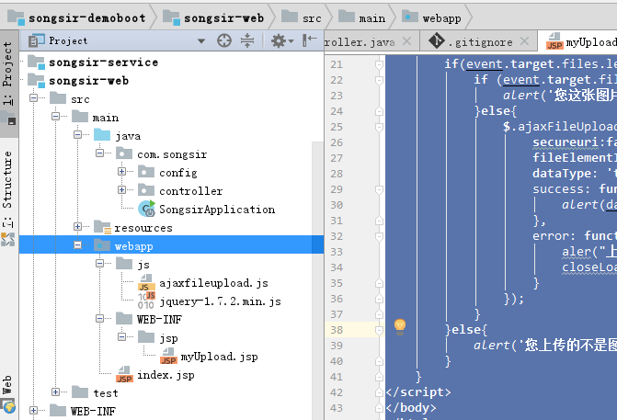Switch to the myUpload JSP tab
The width and height of the screenshot is (617, 420).
click(x=577, y=41)
